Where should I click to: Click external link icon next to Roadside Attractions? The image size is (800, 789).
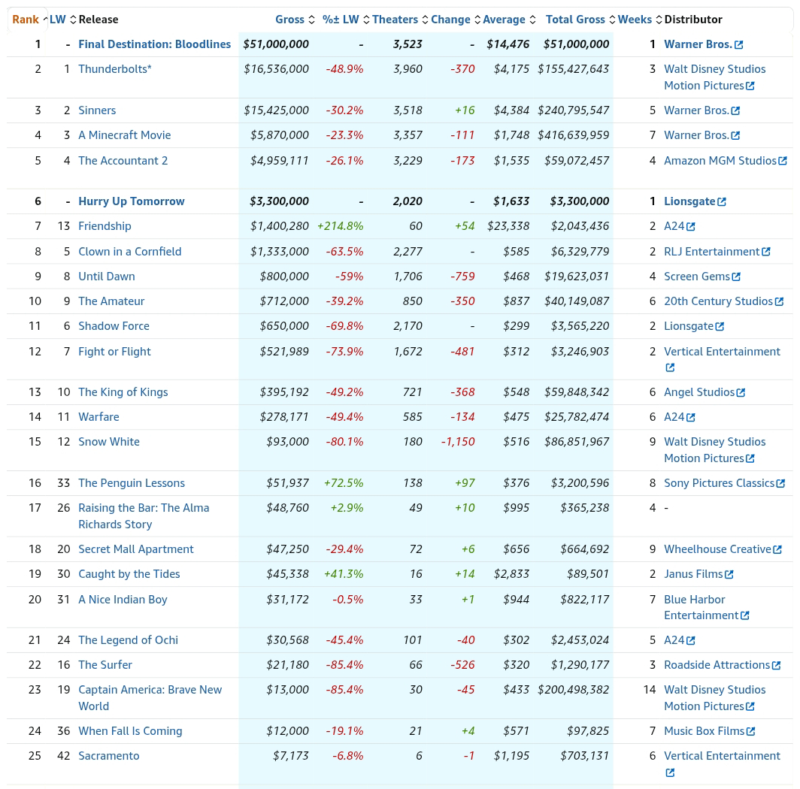tap(776, 666)
